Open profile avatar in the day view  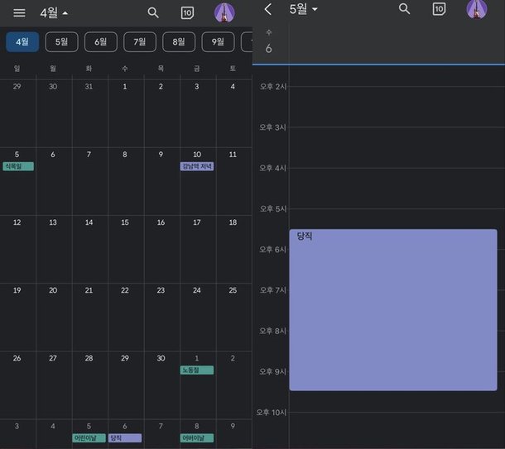point(477,9)
